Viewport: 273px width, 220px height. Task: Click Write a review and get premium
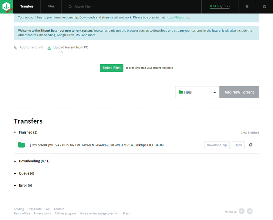point(99,213)
